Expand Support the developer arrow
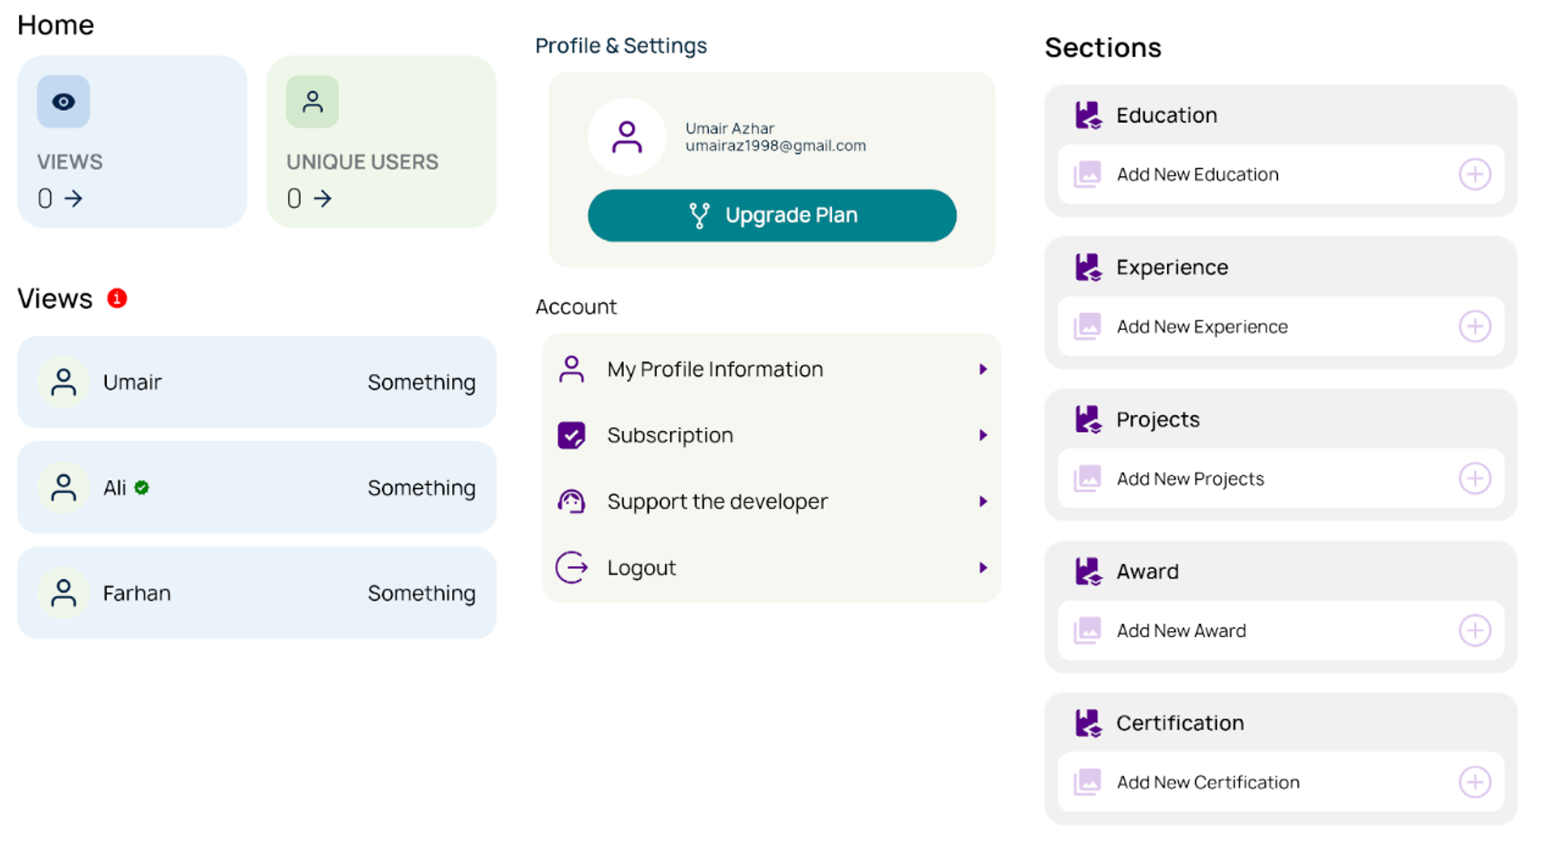The height and width of the screenshot is (867, 1542). pyautogui.click(x=982, y=502)
